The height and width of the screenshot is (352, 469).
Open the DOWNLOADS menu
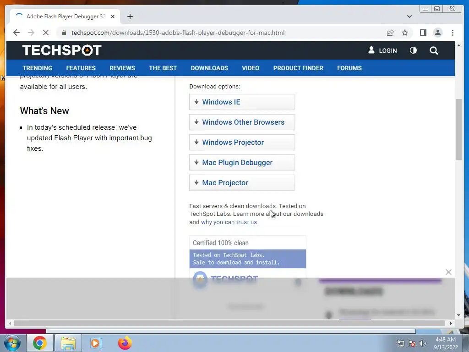pyautogui.click(x=209, y=68)
